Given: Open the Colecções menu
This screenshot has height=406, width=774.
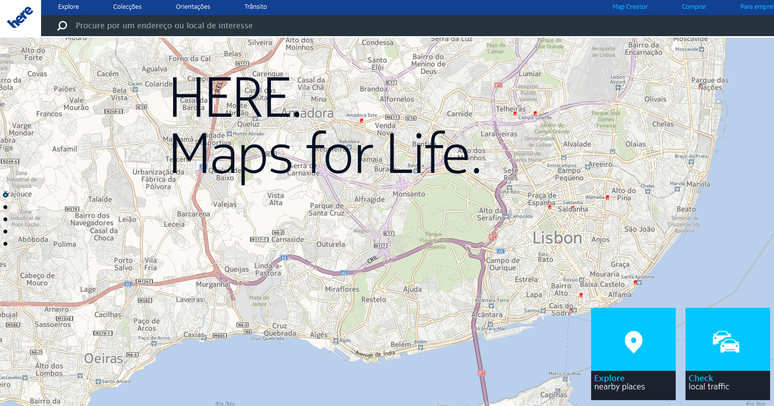Looking at the screenshot, I should coord(127,7).
